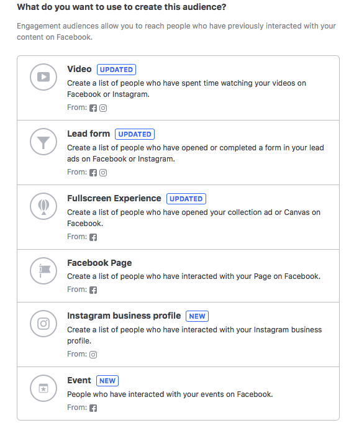Click the Event calendar star icon
The height and width of the screenshot is (428, 354).
[43, 388]
